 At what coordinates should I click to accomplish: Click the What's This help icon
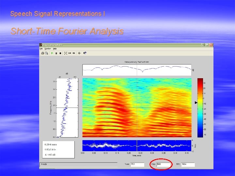pyautogui.click(x=85, y=53)
